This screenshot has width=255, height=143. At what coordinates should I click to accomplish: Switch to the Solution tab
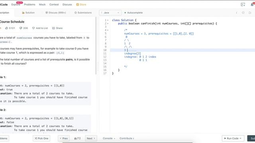click(x=28, y=13)
